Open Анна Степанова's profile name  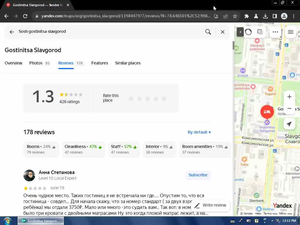click(57, 172)
